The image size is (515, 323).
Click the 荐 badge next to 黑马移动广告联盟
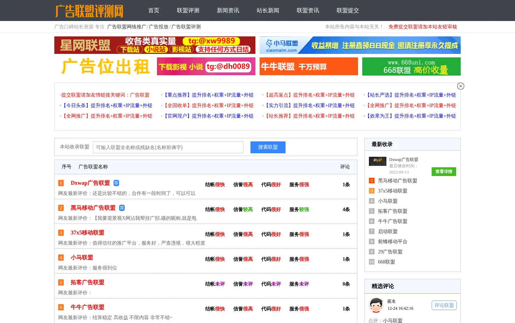(122, 208)
